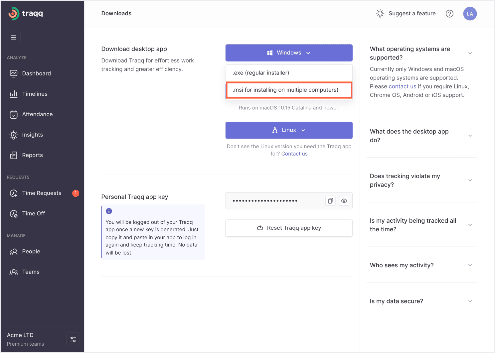Click the Download desktop app heading

(x=134, y=49)
